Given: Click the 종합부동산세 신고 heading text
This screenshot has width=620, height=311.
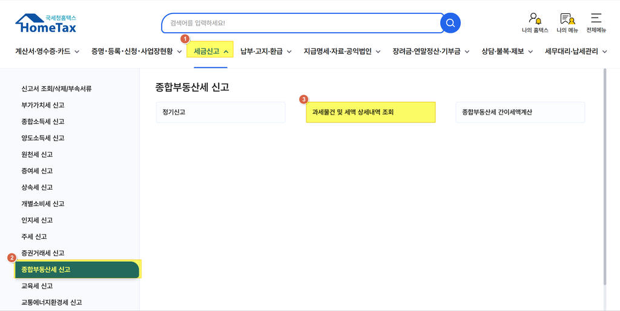Looking at the screenshot, I should 192,87.
